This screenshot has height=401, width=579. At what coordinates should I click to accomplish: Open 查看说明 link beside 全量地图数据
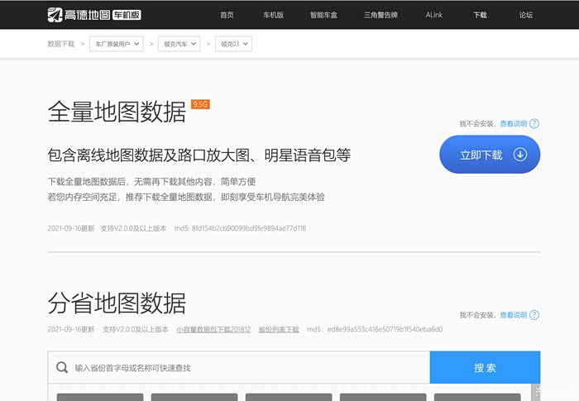point(514,124)
